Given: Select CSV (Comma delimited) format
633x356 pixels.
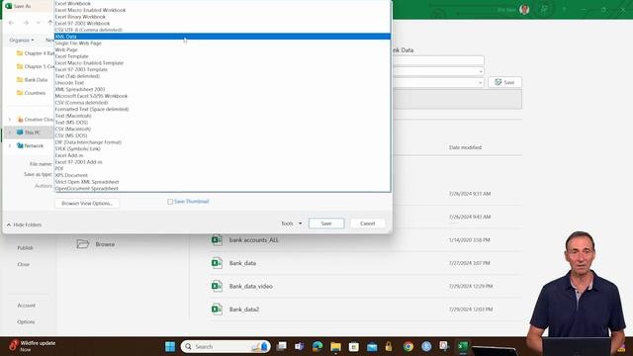Looking at the screenshot, I should pyautogui.click(x=81, y=103).
